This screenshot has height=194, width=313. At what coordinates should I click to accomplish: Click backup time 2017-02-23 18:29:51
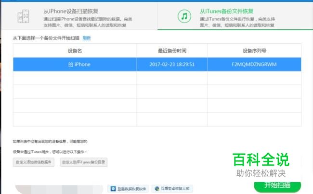(x=172, y=64)
